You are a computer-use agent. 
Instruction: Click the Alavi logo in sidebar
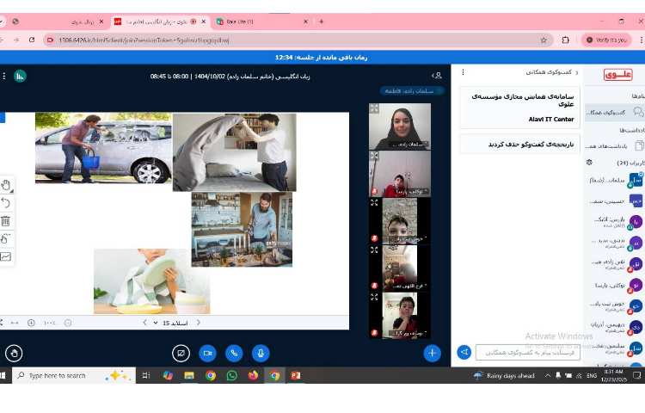point(617,75)
